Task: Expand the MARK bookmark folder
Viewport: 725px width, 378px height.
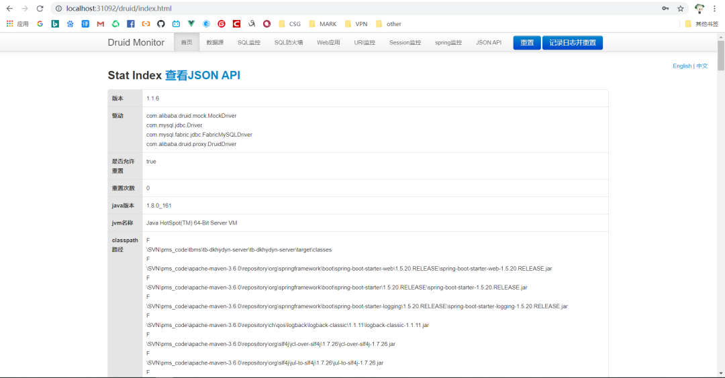Action: pos(323,24)
